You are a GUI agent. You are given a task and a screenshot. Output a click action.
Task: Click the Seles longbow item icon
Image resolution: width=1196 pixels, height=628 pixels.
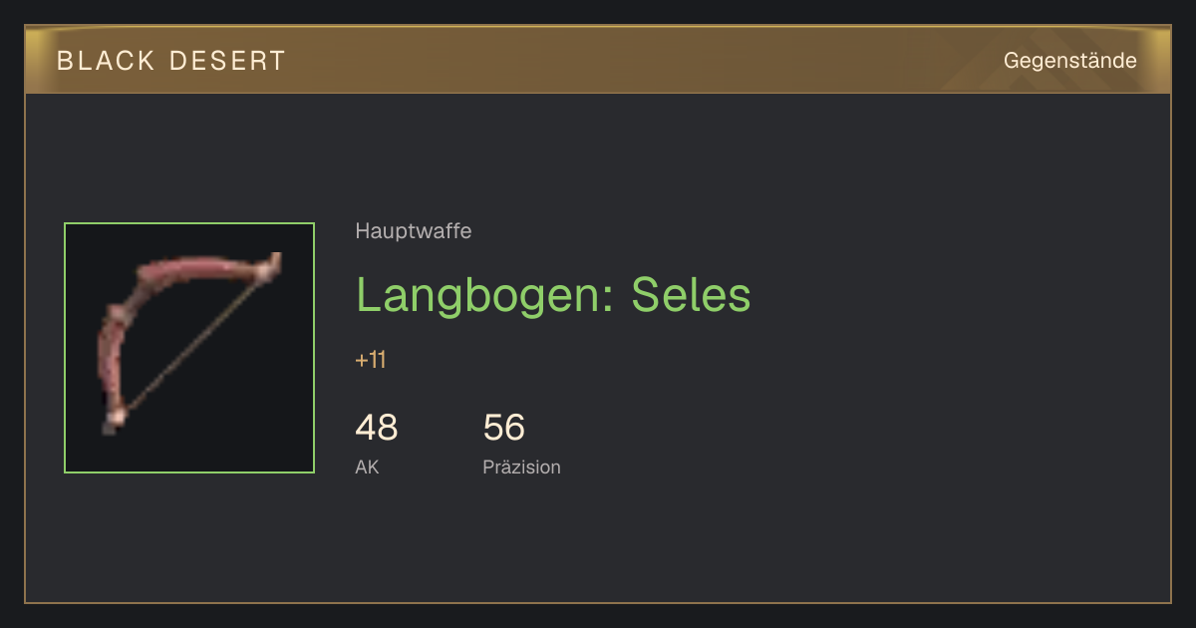coord(189,348)
